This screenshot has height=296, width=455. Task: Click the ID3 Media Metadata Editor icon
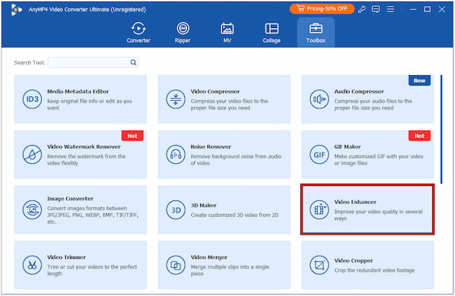tap(32, 99)
